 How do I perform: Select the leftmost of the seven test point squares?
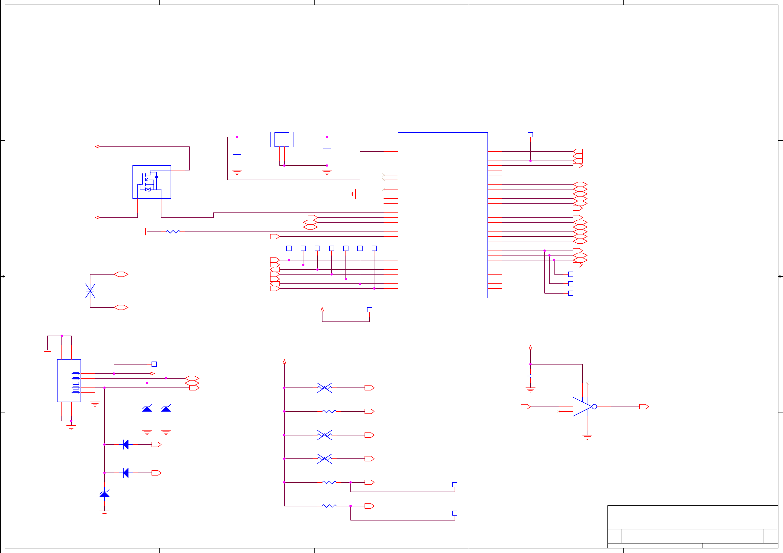(x=289, y=248)
